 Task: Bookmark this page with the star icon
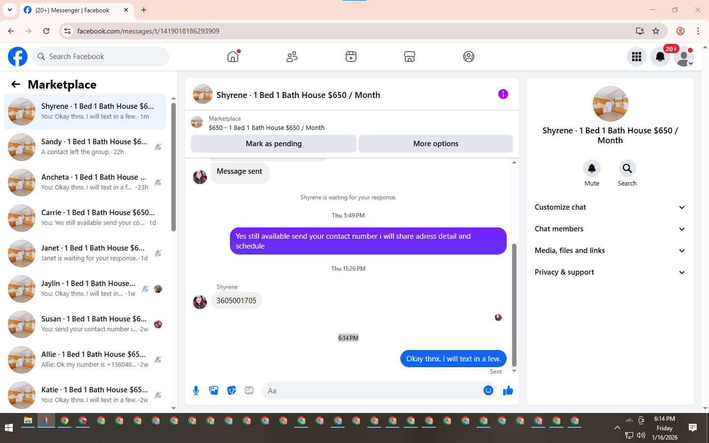tap(656, 31)
